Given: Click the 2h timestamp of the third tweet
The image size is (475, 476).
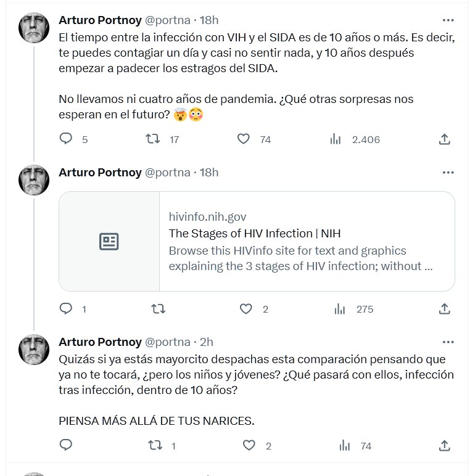Looking at the screenshot, I should point(207,342).
